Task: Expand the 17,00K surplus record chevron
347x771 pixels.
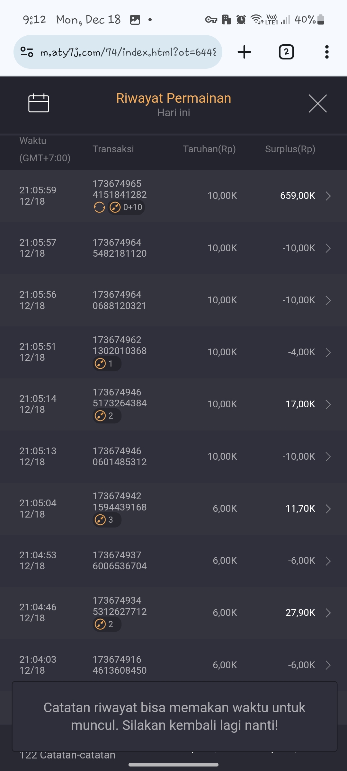Action: (x=328, y=404)
